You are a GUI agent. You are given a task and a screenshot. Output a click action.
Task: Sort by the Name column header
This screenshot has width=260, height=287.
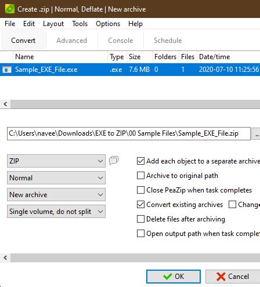pos(60,57)
